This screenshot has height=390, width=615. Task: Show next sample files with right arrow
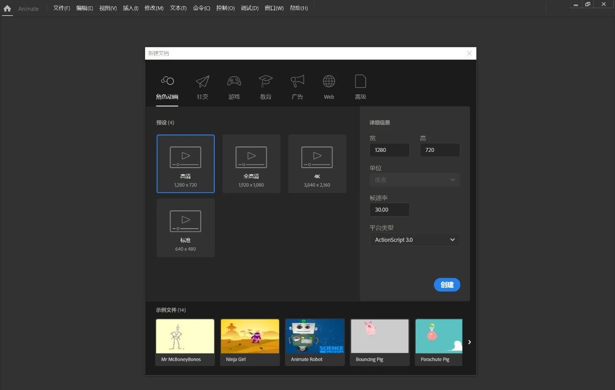[x=469, y=342]
